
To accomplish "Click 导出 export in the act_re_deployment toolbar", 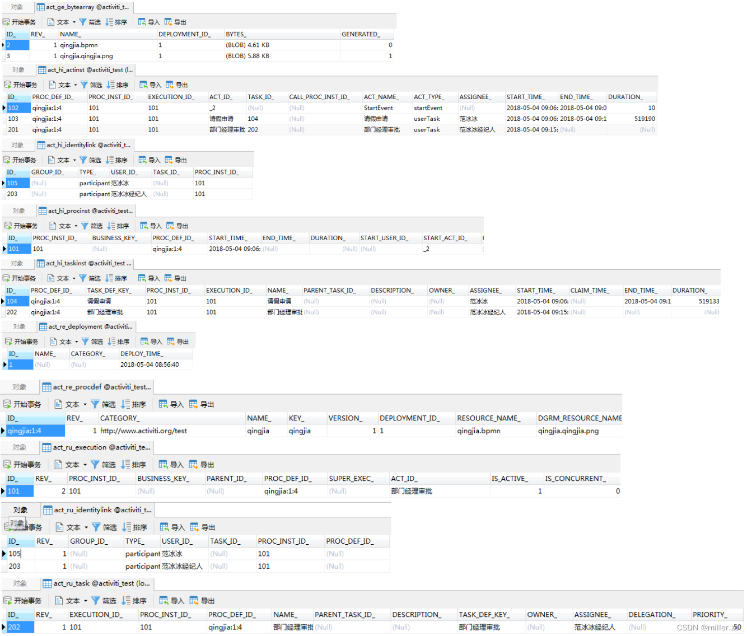I will pos(178,342).
